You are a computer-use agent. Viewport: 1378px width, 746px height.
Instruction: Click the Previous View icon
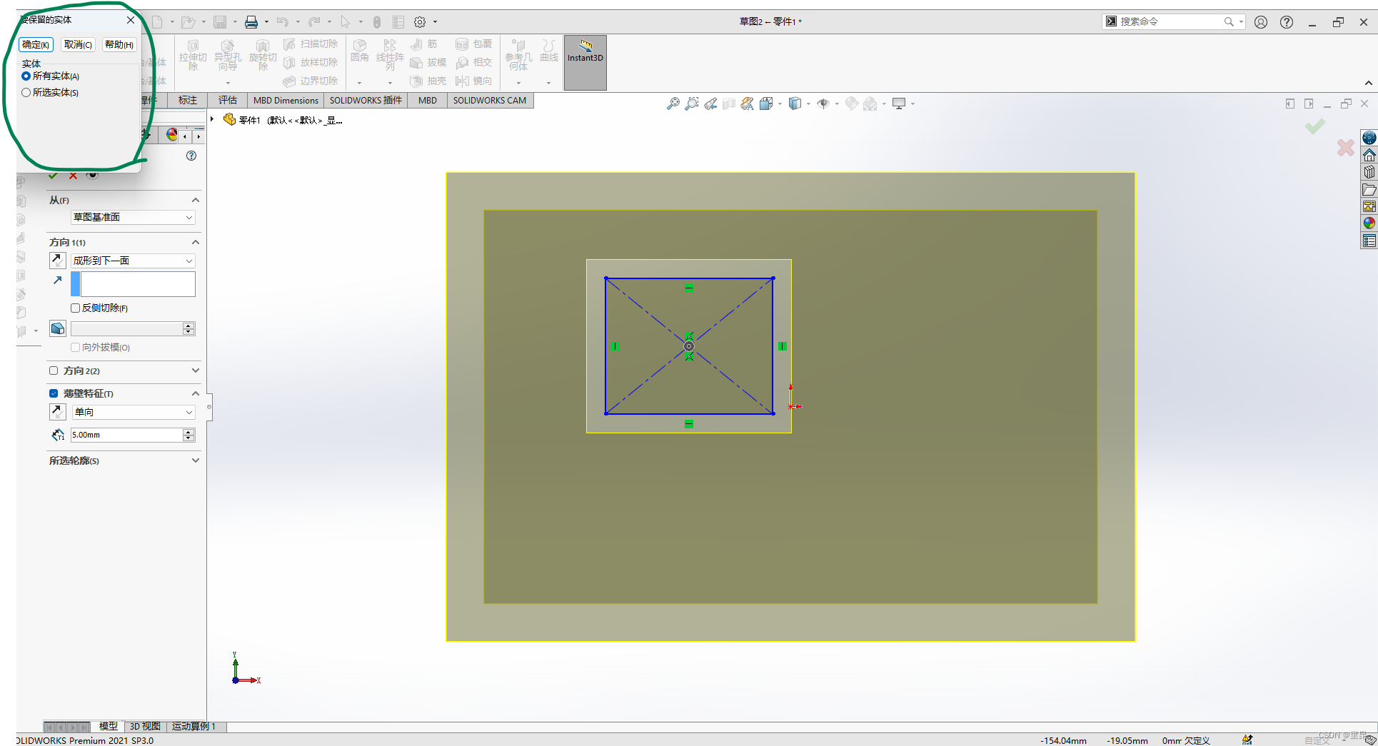[x=710, y=104]
